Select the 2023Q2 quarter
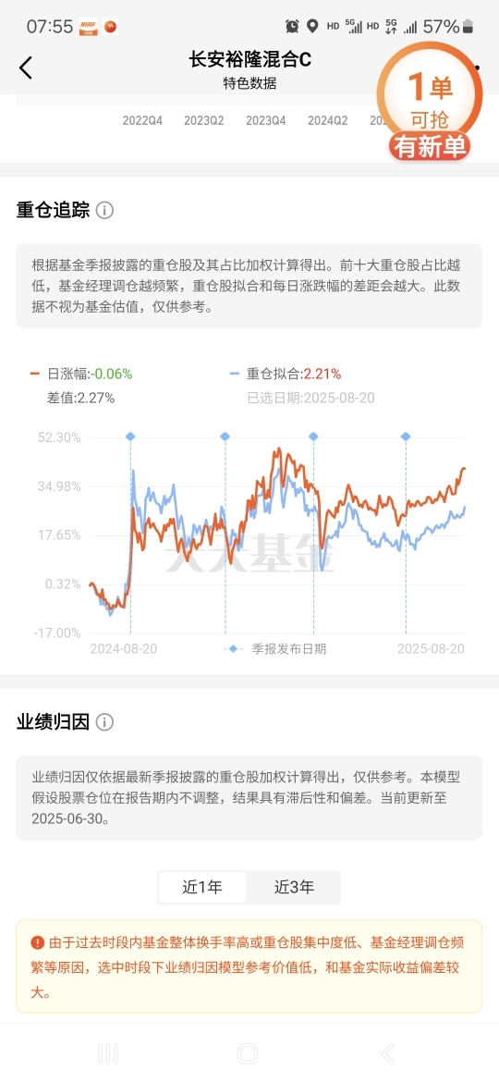This screenshot has width=499, height=1082. pos(204,120)
